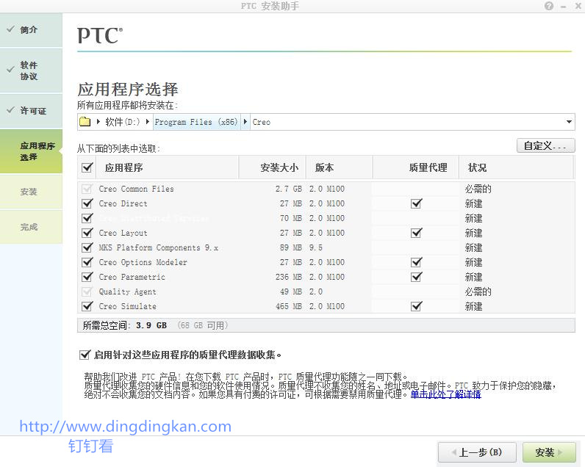585x467 pixels.
Task: Expand the arrow before 软件(D:) in path
Action: [x=98, y=121]
